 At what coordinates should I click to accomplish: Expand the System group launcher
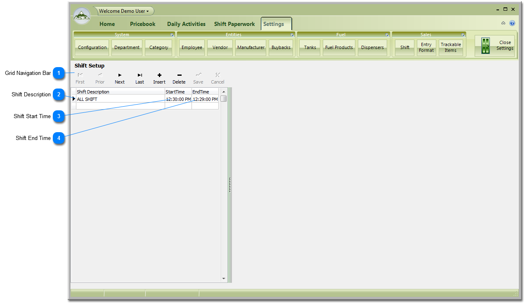173,35
